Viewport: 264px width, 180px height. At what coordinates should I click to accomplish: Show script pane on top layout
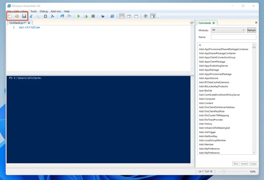pyautogui.click(x=122, y=16)
